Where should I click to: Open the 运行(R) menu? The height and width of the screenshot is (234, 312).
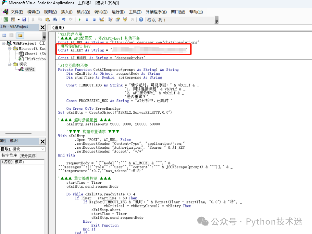[x=118, y=12]
